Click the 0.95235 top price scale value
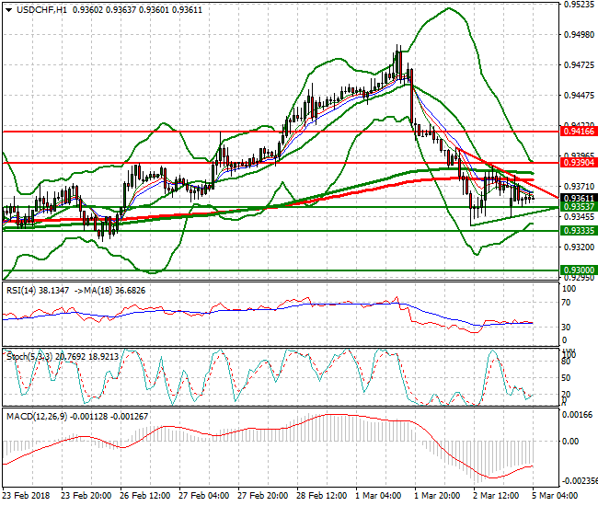This screenshot has width=598, height=506. pyautogui.click(x=579, y=5)
